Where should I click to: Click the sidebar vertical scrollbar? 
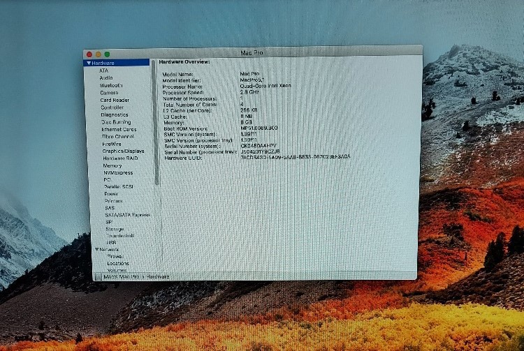pos(154,123)
